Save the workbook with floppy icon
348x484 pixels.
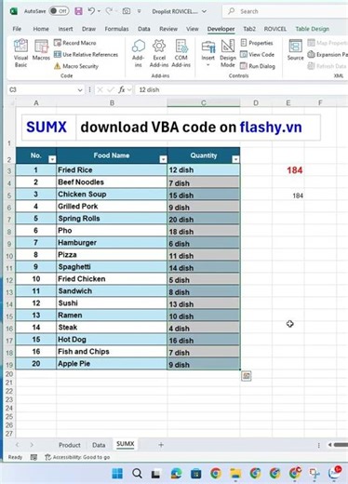tap(78, 11)
